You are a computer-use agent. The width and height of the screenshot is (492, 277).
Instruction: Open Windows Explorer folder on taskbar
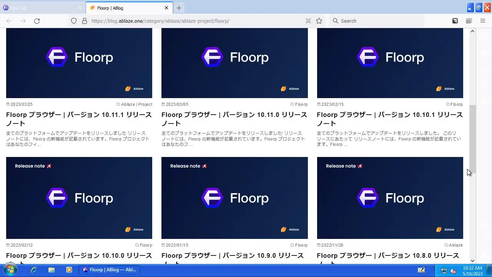[x=52, y=270]
